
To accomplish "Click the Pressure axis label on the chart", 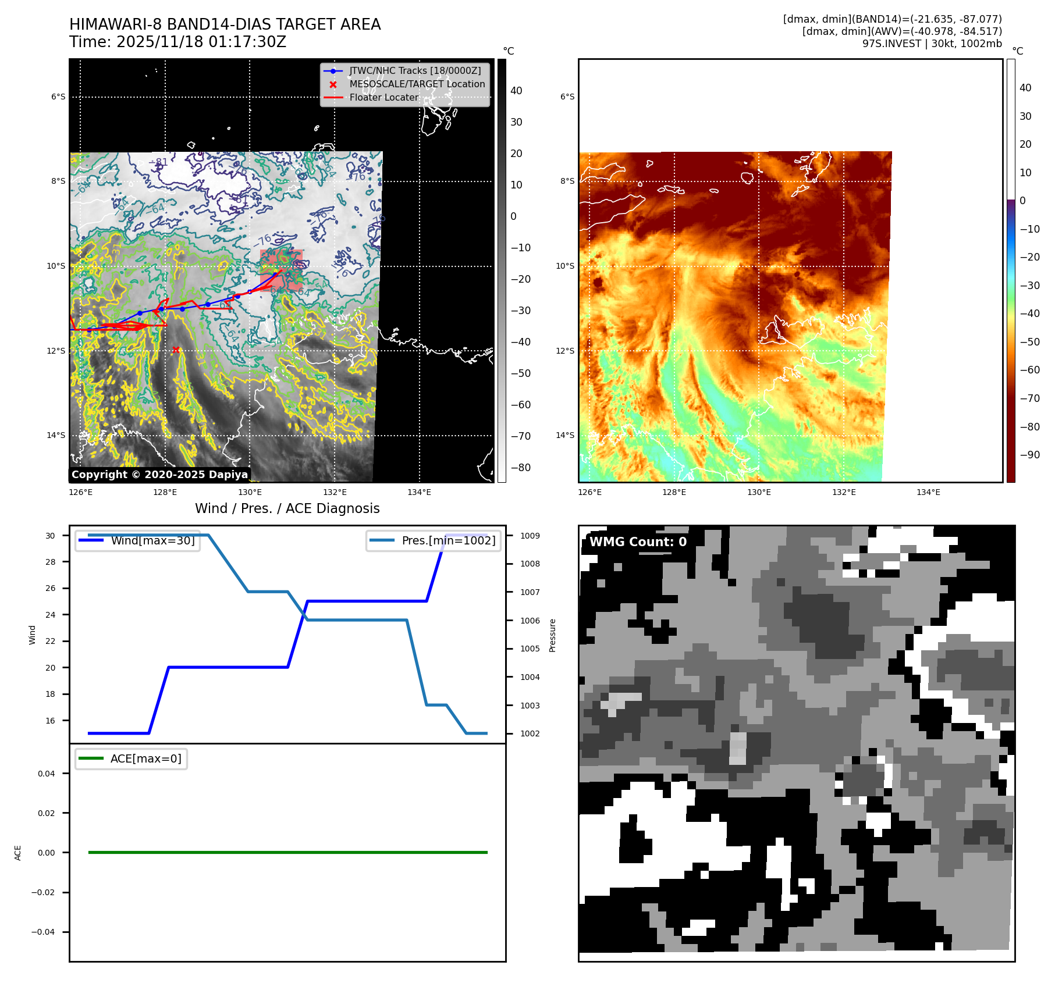I will pyautogui.click(x=553, y=635).
